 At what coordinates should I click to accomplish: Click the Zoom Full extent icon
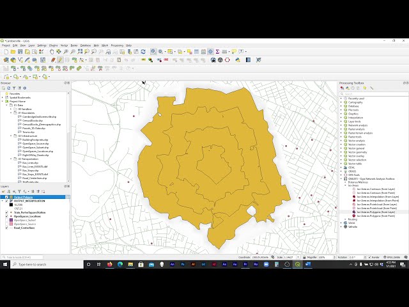click(x=80, y=52)
